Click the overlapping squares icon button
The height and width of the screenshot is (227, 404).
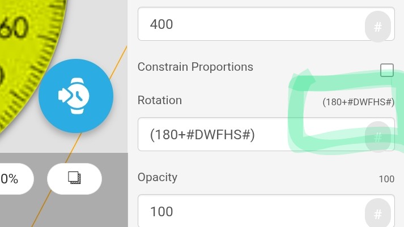[x=74, y=178]
